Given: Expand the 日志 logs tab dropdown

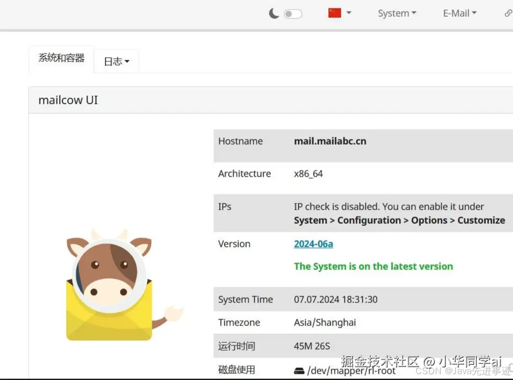Looking at the screenshot, I should [x=126, y=61].
